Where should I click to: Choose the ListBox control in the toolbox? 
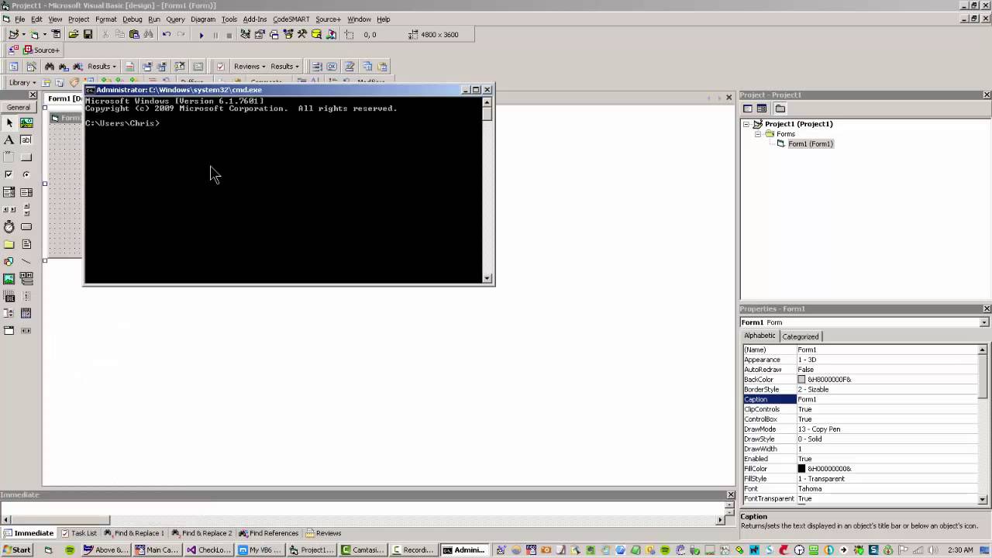(26, 192)
